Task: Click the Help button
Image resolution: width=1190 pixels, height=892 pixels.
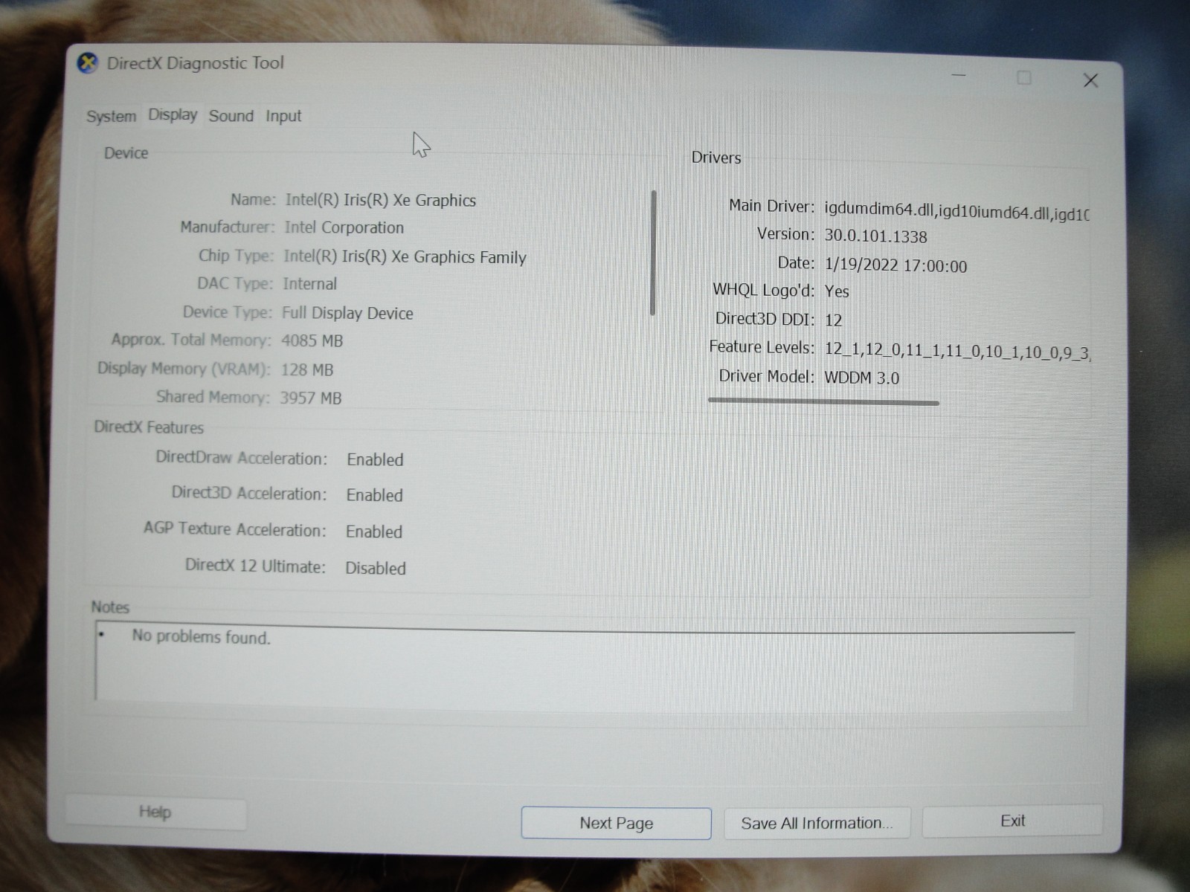Action: [155, 812]
